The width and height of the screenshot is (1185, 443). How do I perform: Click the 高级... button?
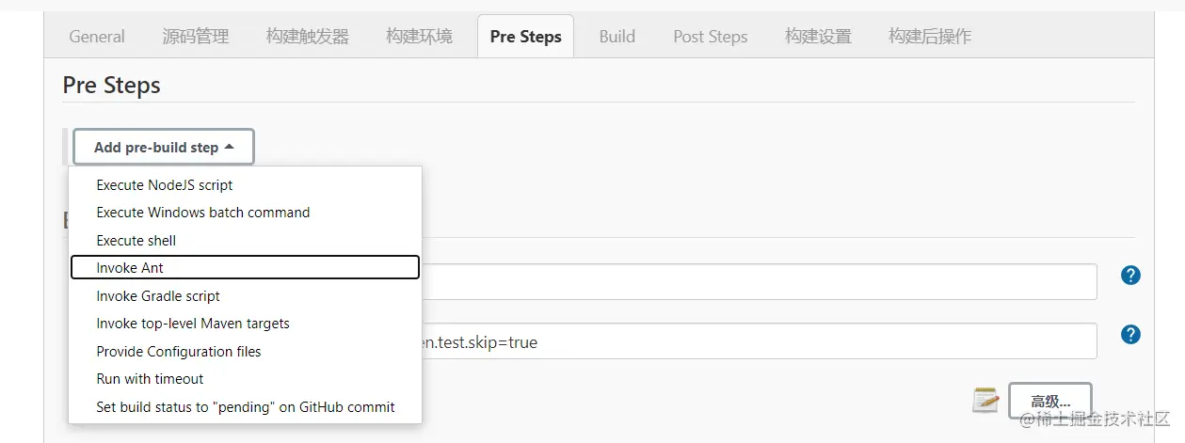[1049, 401]
